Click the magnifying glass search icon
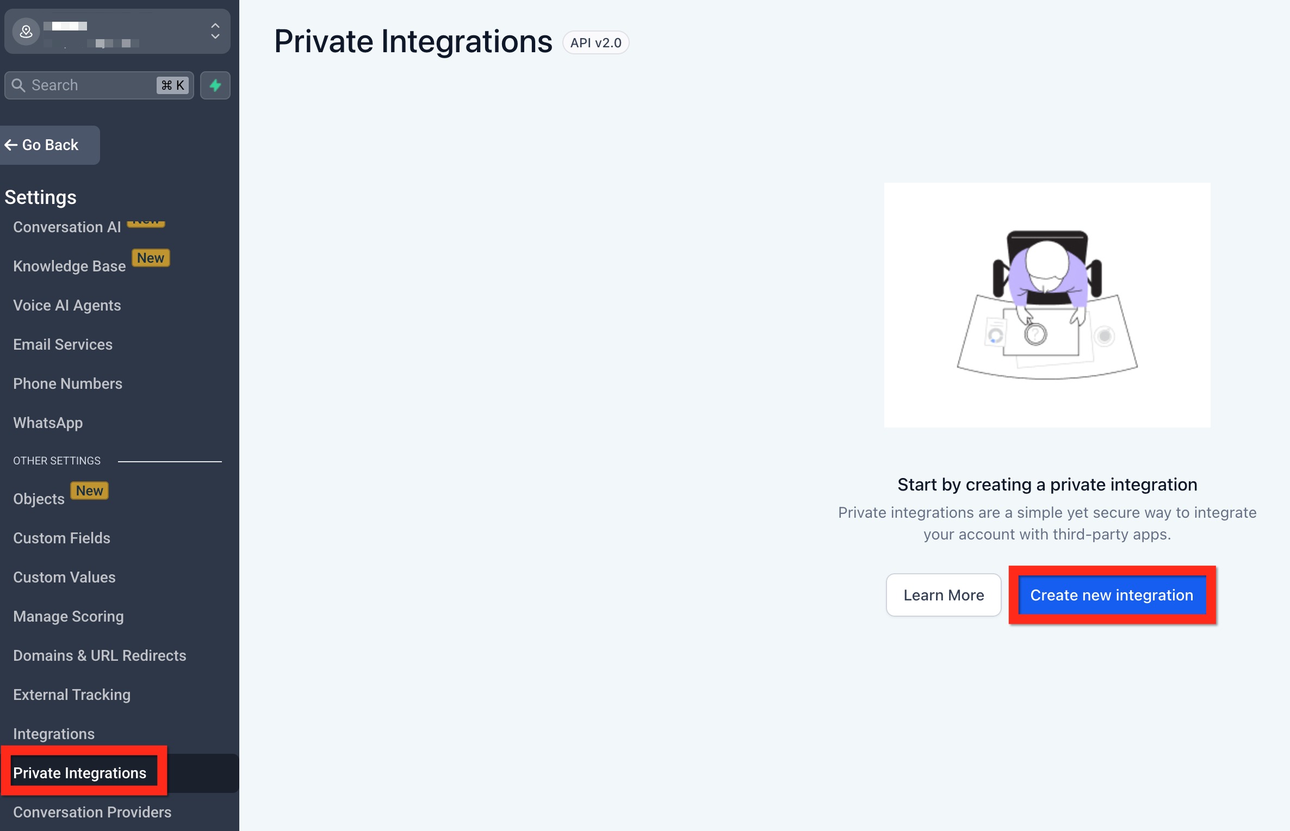The height and width of the screenshot is (831, 1290). coord(18,85)
